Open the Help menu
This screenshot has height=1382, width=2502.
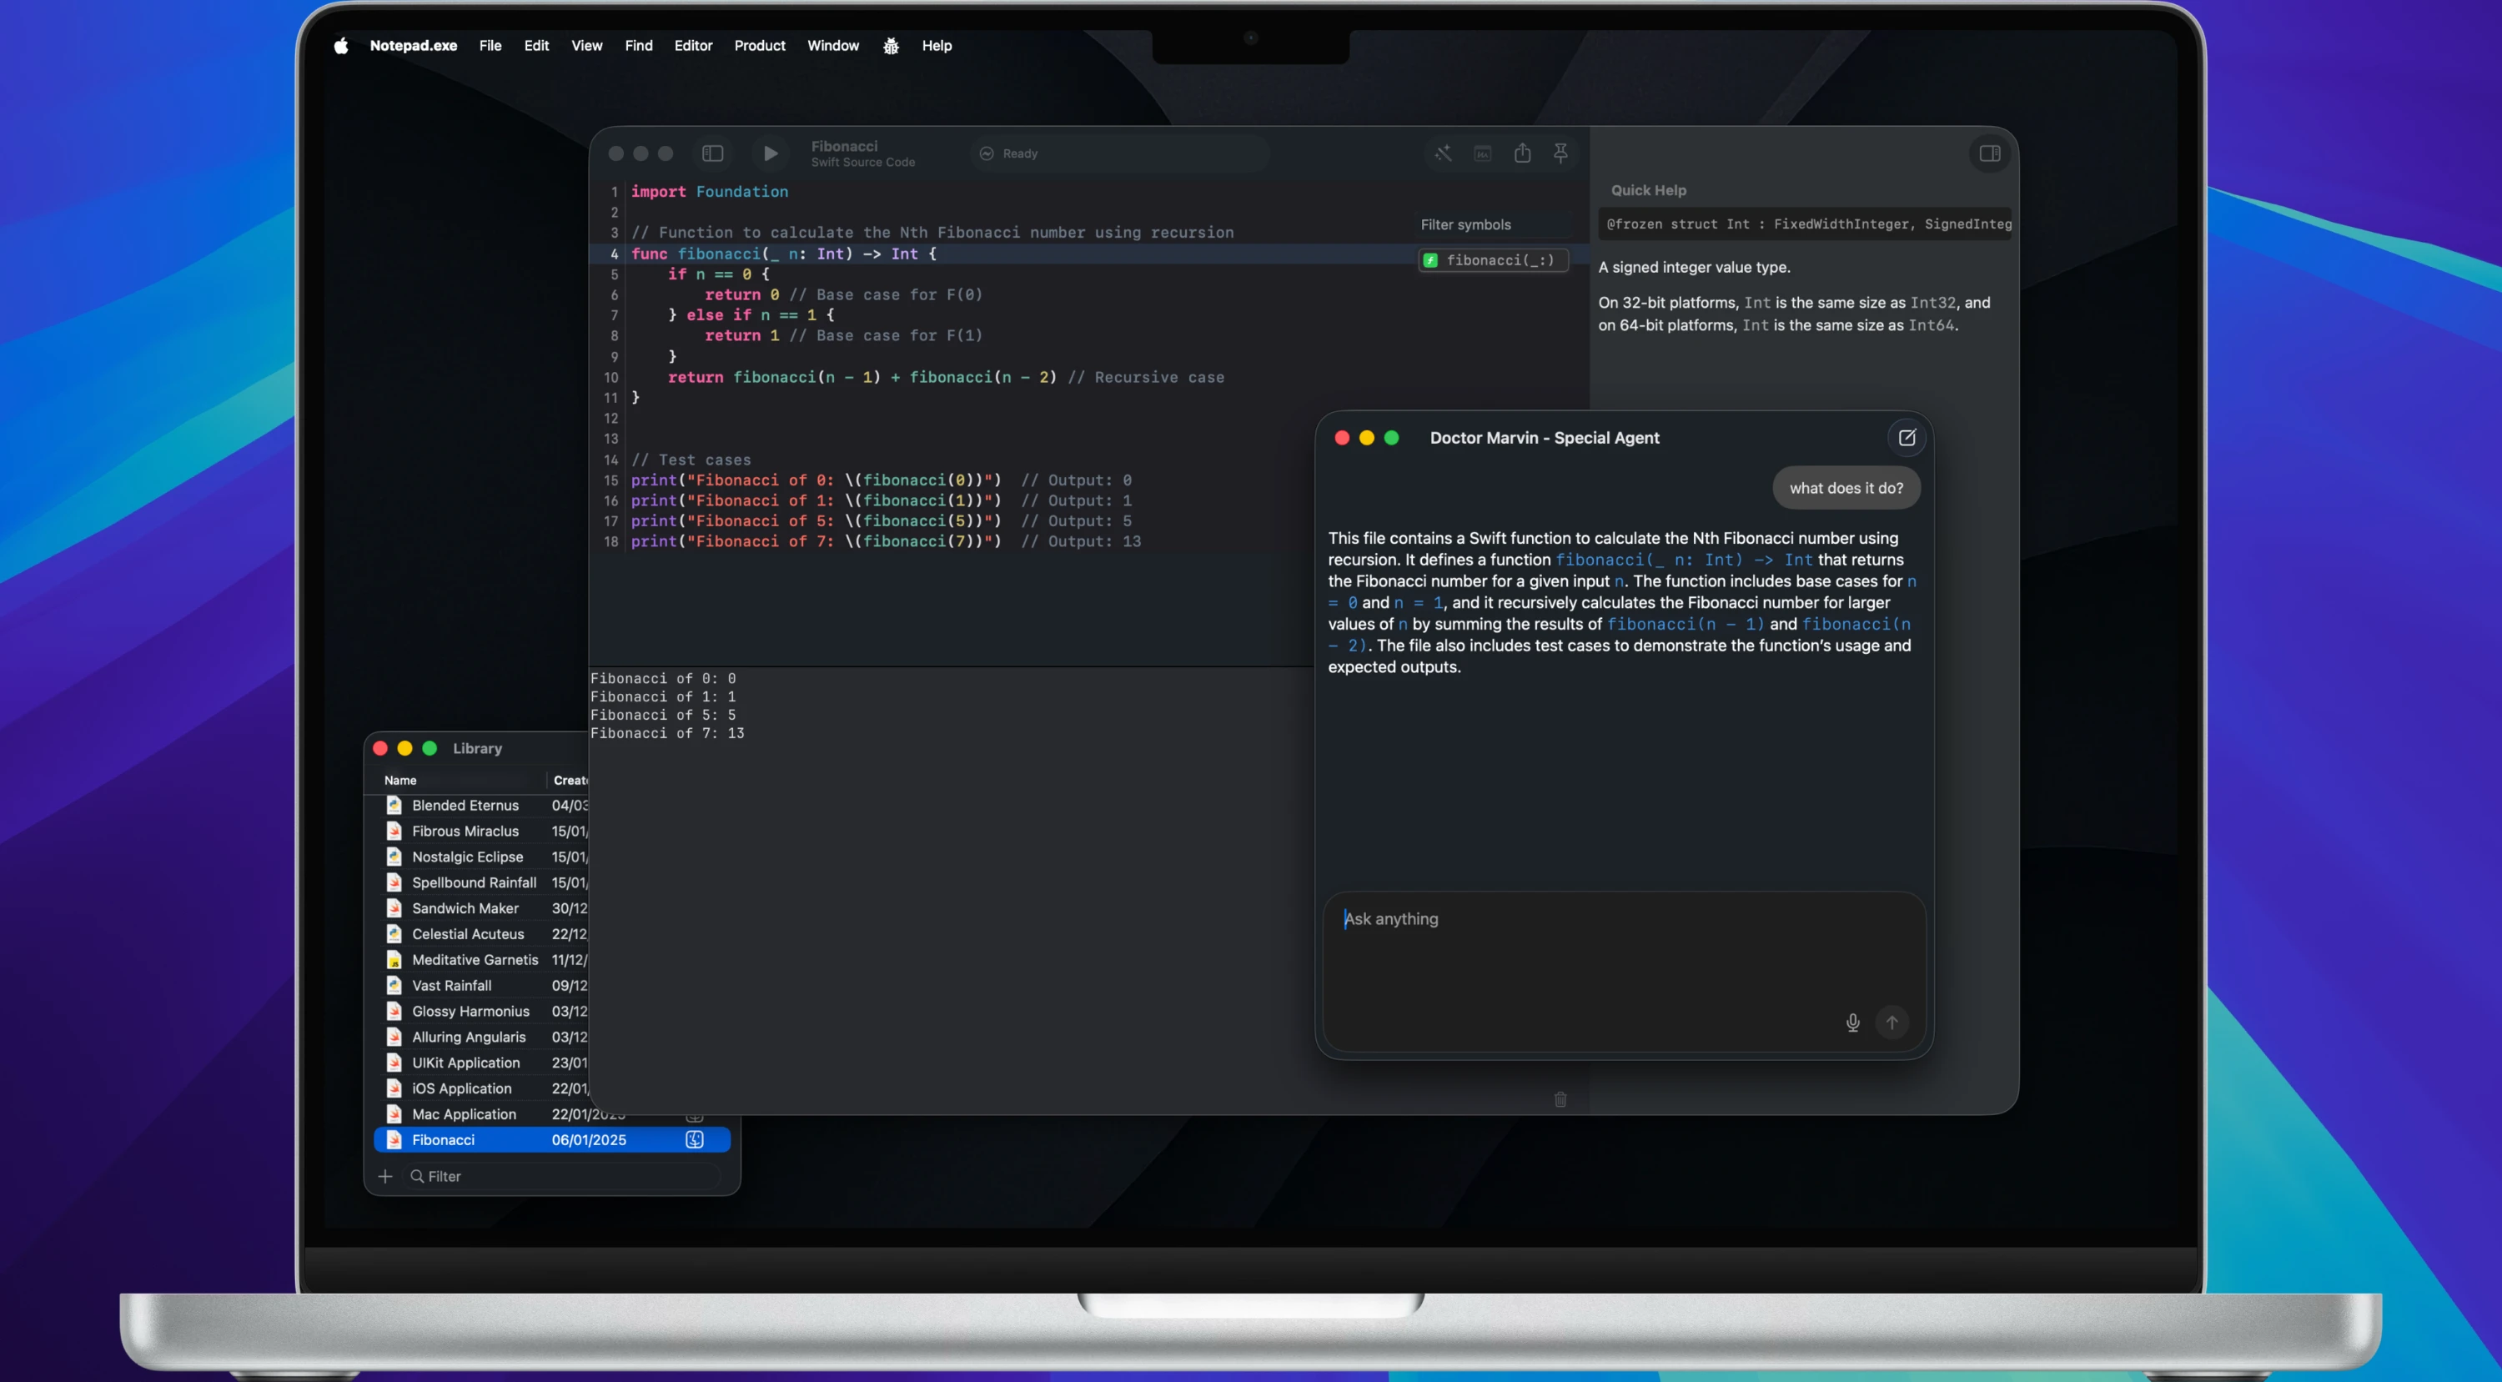tap(937, 46)
